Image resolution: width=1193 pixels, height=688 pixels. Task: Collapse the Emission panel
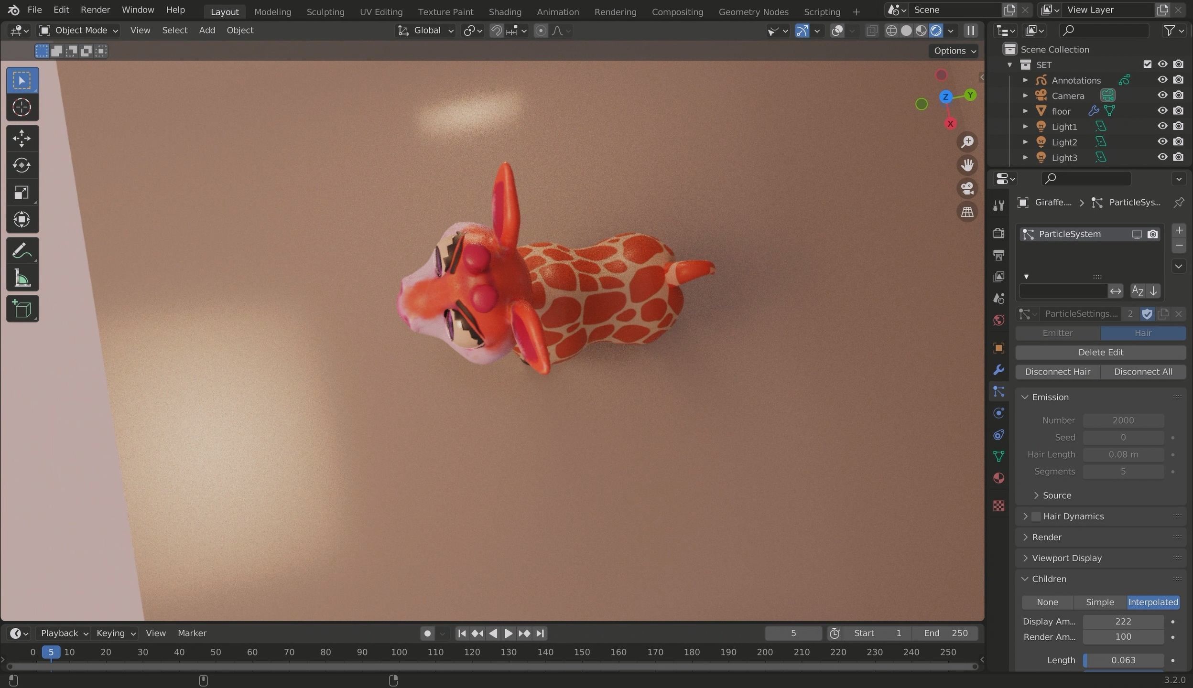coord(1025,398)
